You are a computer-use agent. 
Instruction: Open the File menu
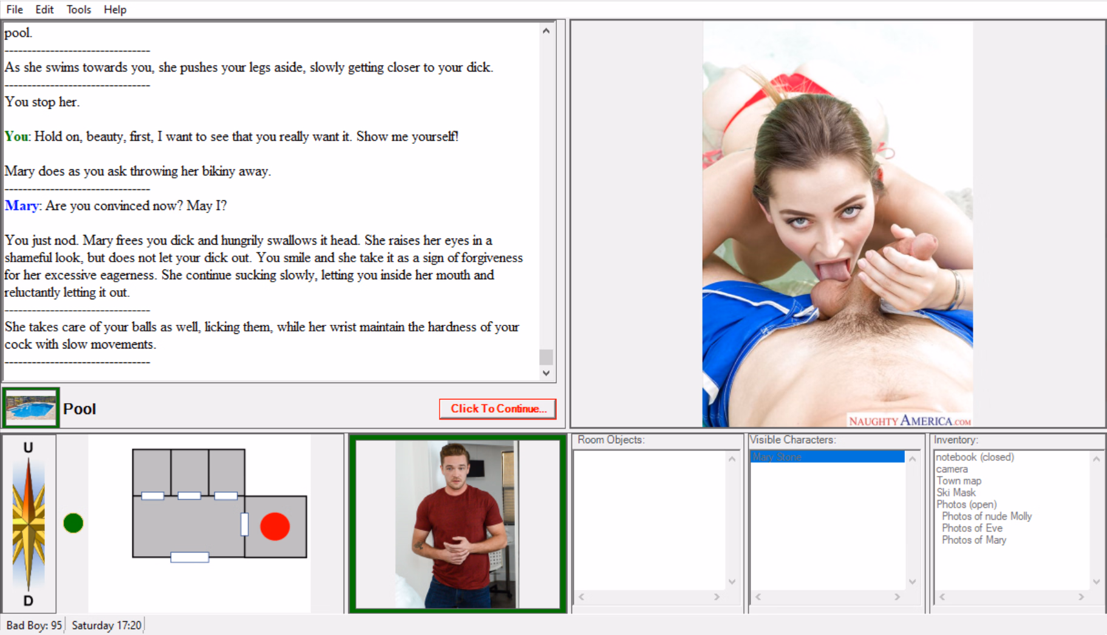tap(15, 10)
